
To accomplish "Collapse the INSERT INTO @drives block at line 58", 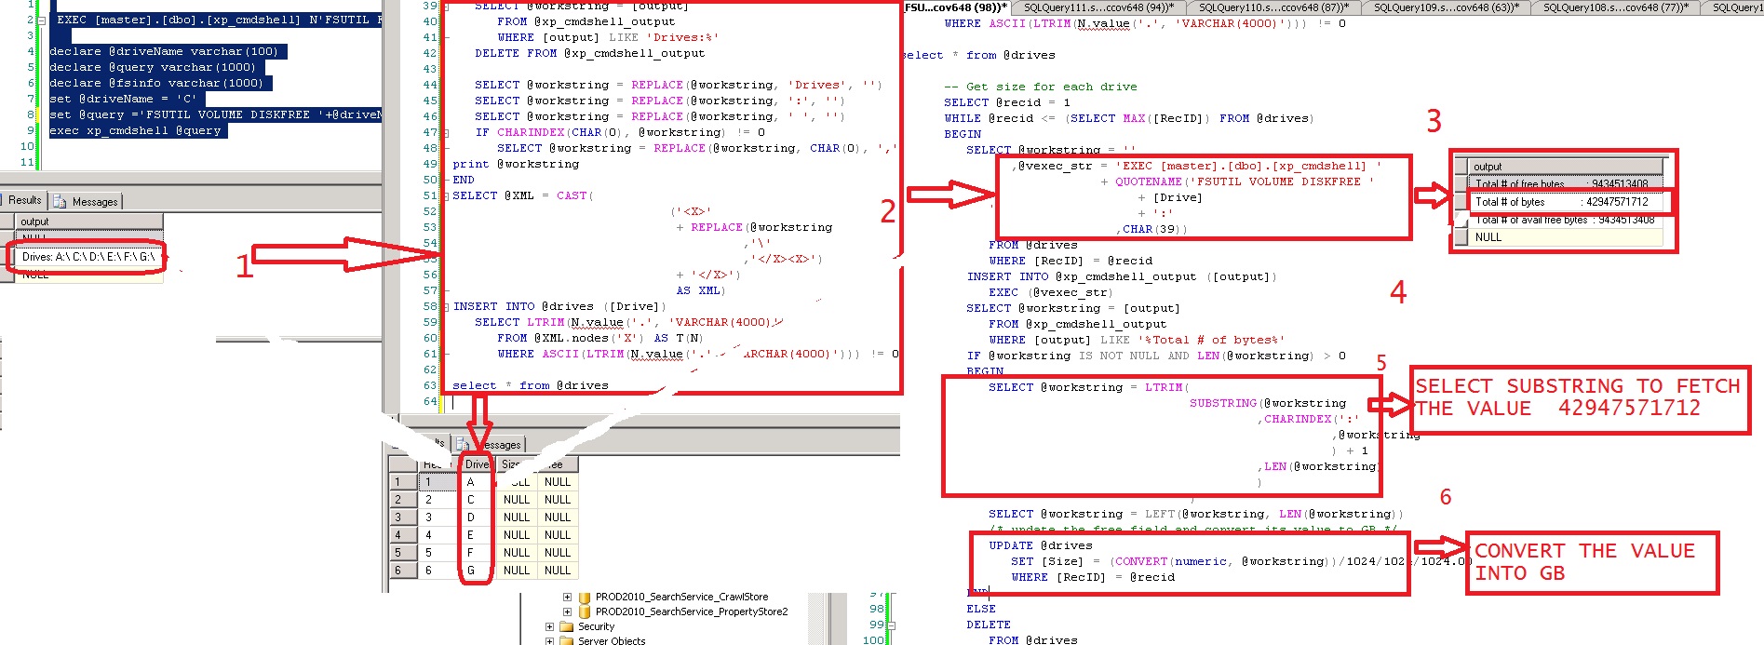I will tap(448, 306).
